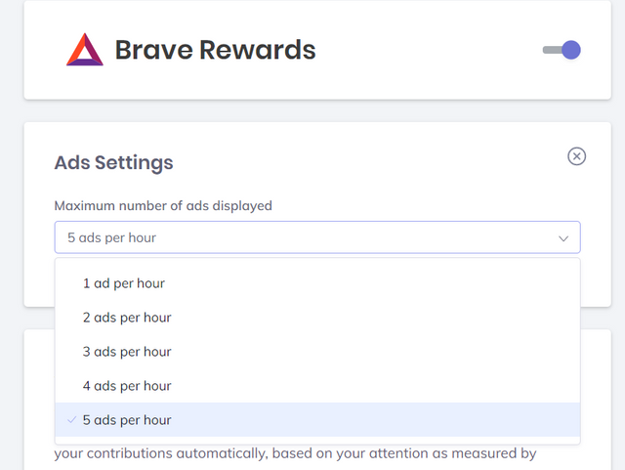Turn off the Brave Rewards switch

(562, 50)
